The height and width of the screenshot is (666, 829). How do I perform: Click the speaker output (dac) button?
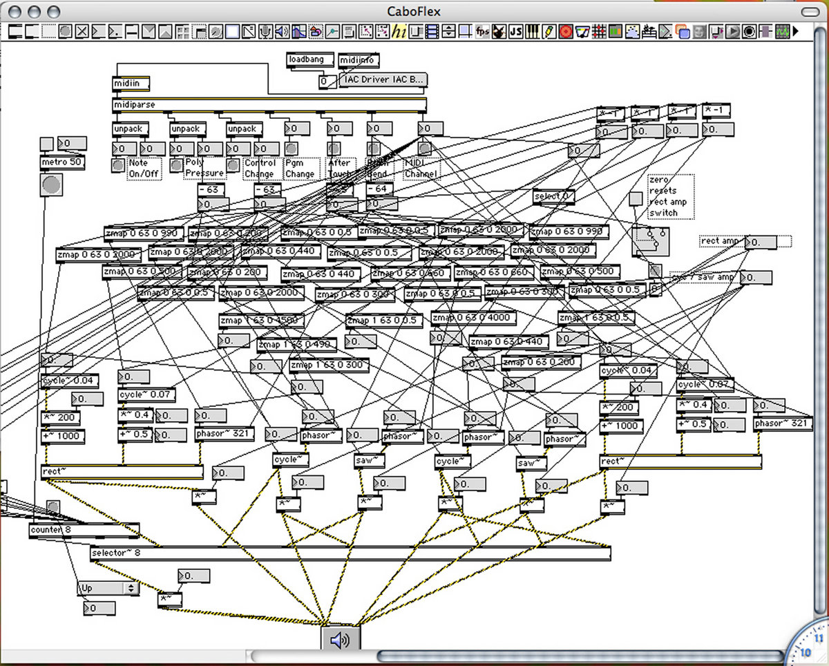pos(341,640)
